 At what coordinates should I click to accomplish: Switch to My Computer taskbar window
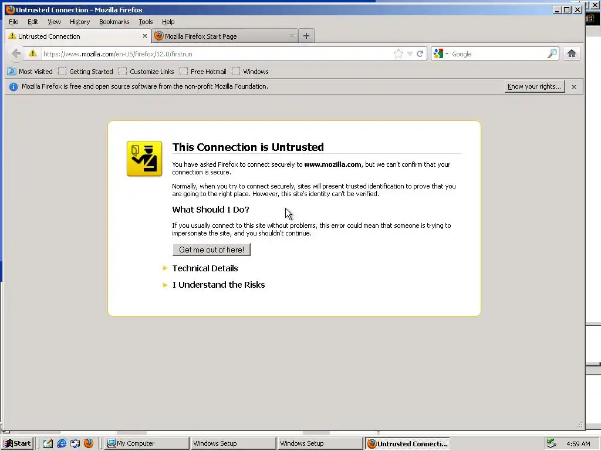(147, 443)
